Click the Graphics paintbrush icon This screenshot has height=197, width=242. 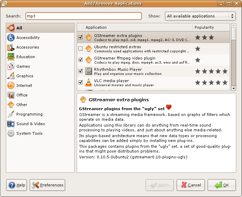pyautogui.click(x=11, y=76)
